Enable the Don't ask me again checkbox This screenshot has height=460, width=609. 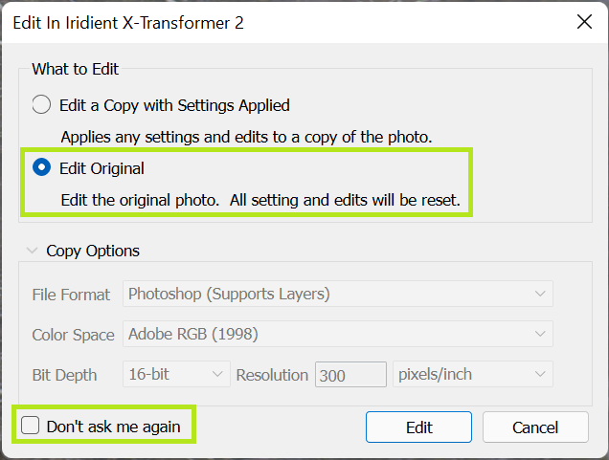pos(31,427)
